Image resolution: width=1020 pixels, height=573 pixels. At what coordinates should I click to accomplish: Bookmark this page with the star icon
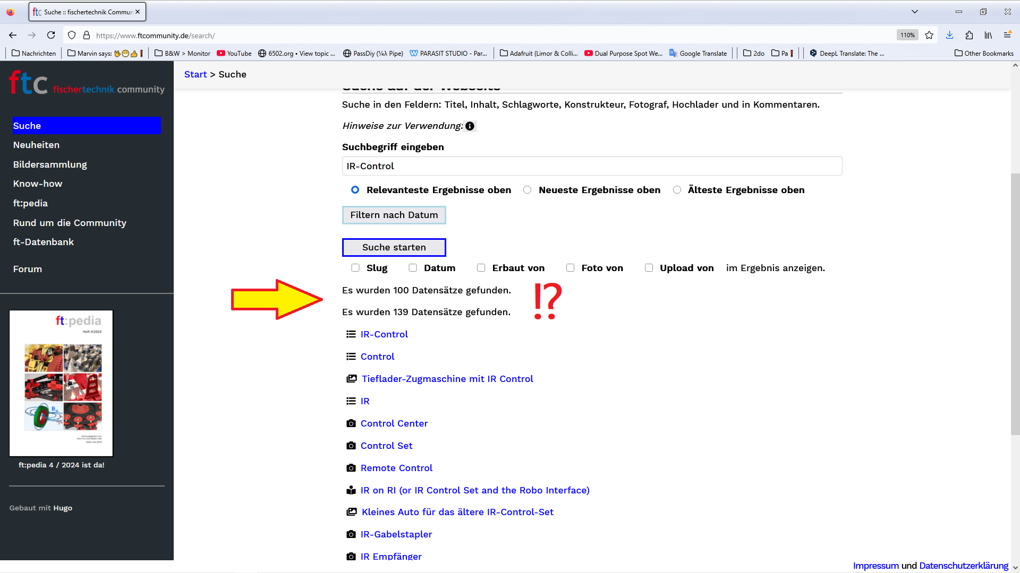click(929, 36)
